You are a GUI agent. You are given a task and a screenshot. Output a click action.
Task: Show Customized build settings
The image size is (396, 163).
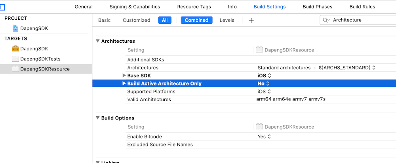tap(136, 20)
